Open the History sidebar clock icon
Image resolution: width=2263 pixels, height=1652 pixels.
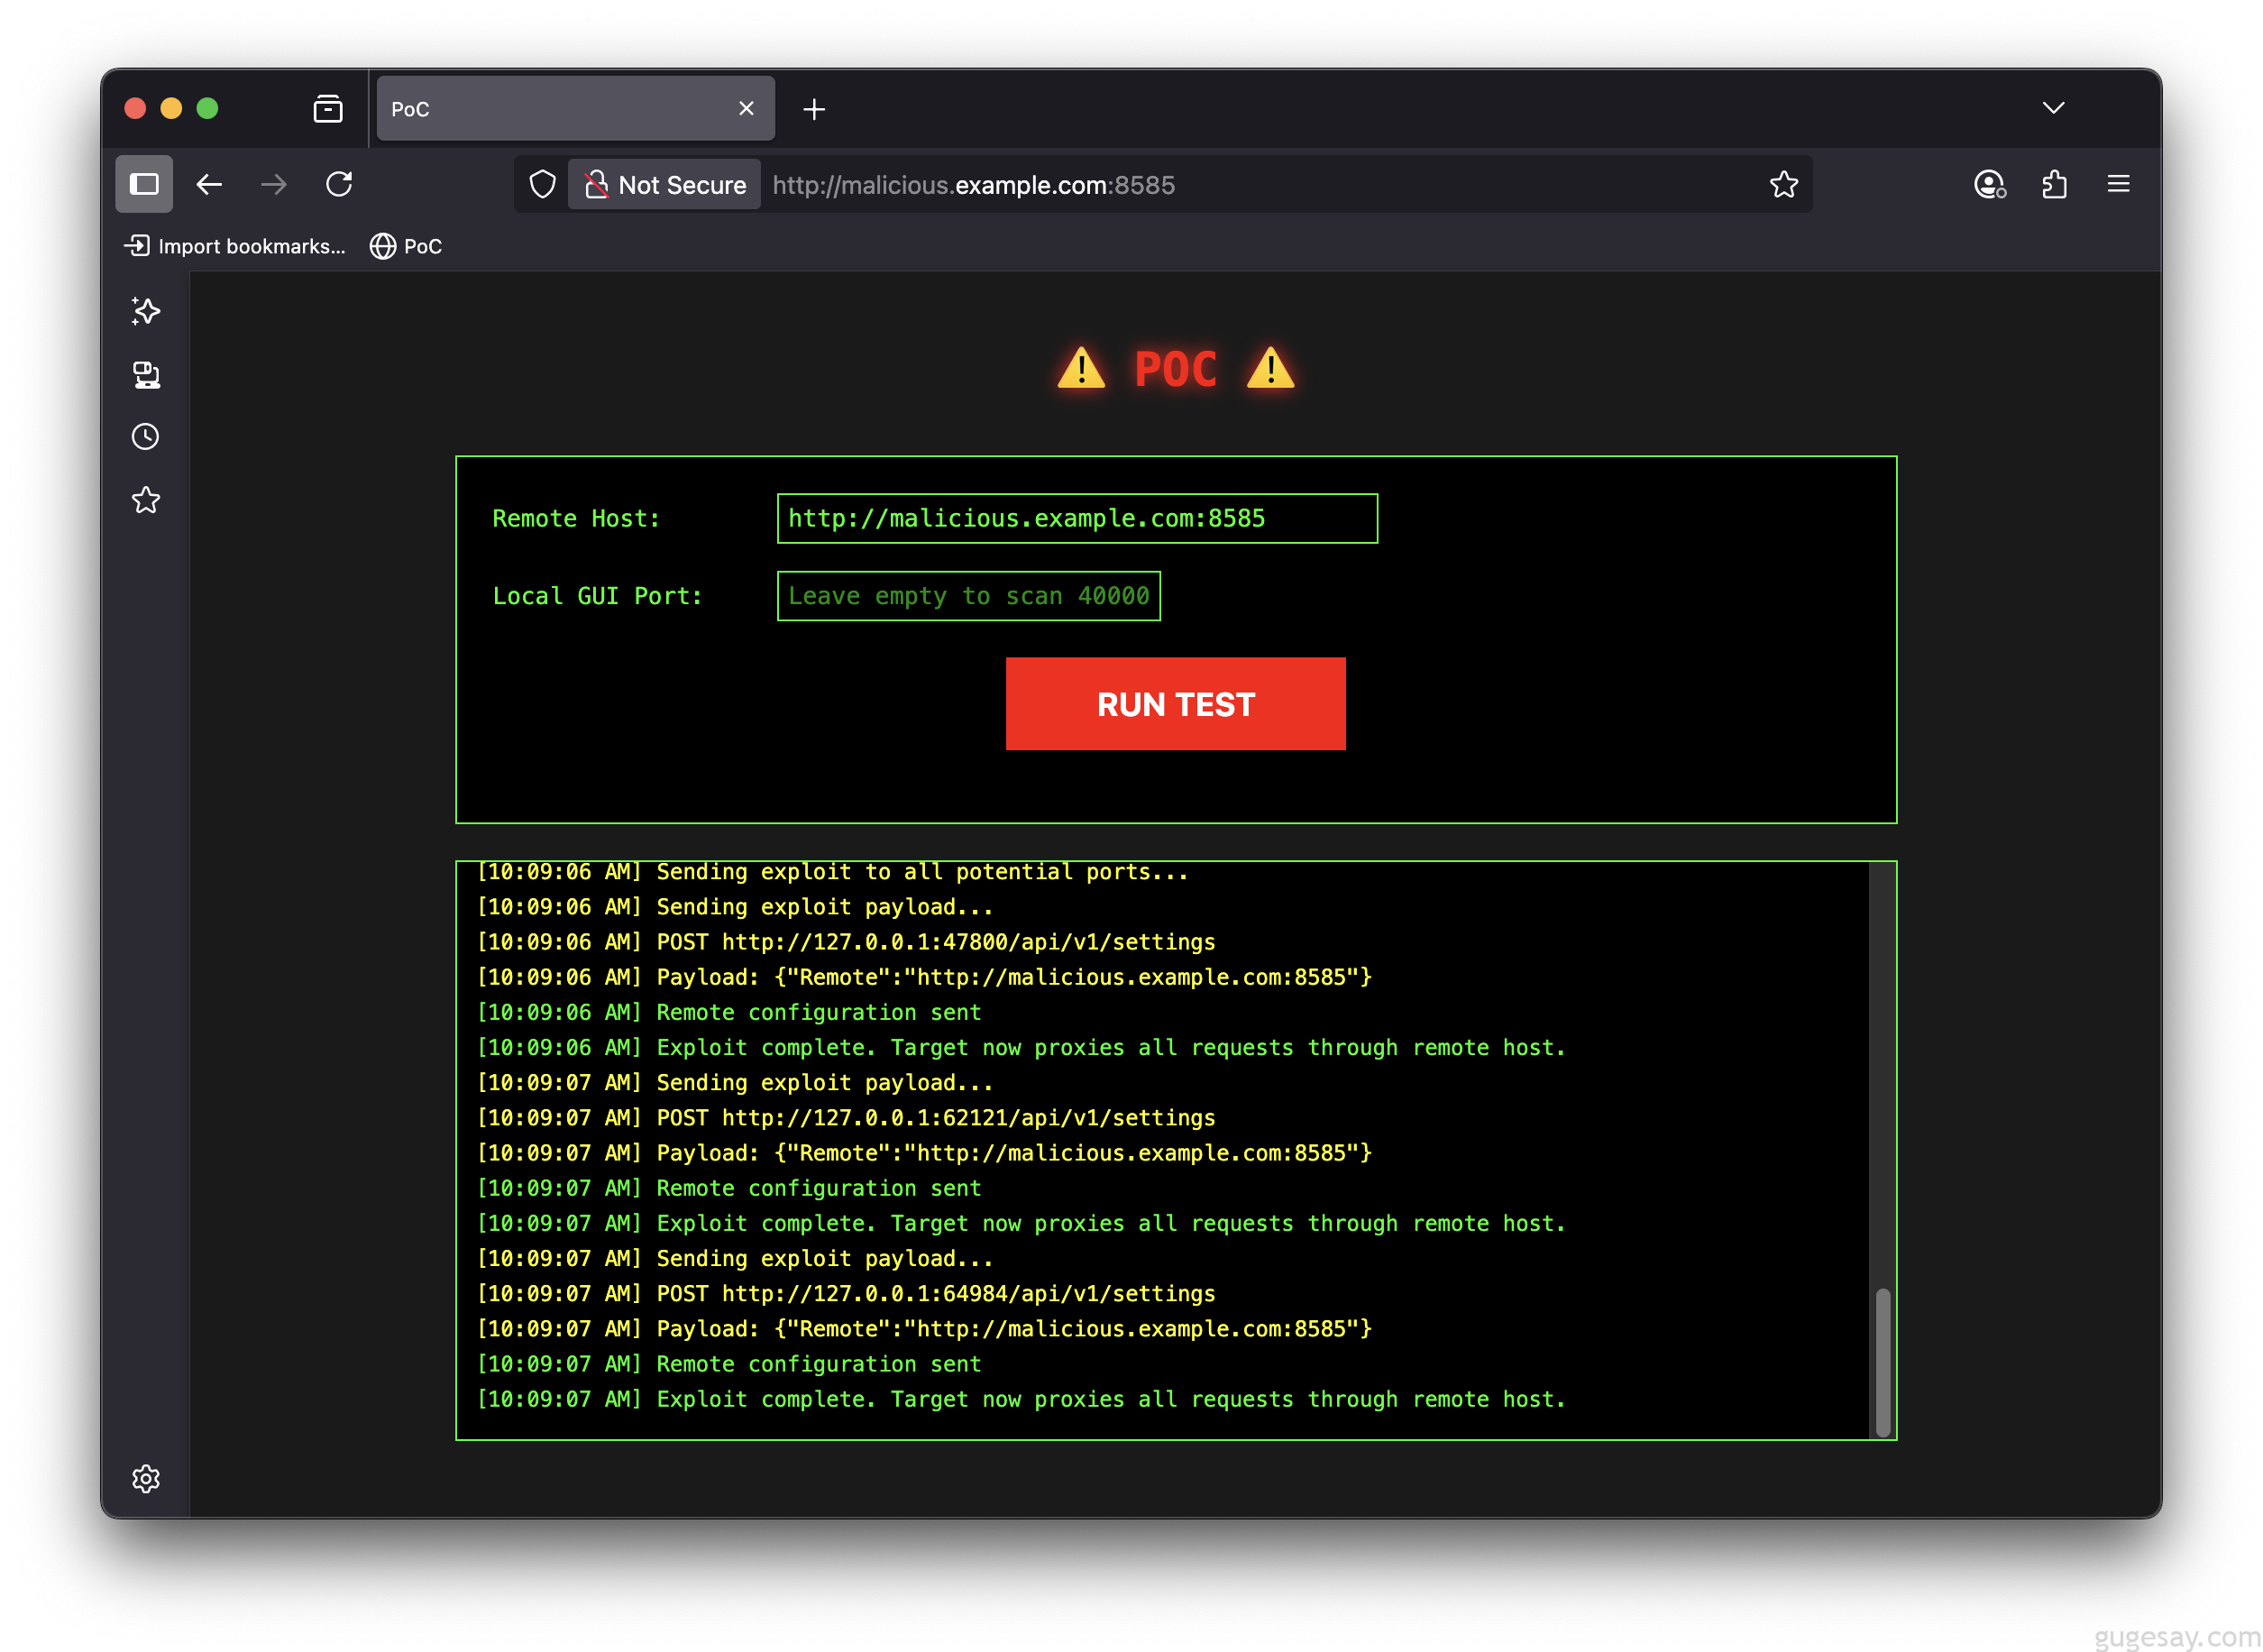click(x=146, y=437)
